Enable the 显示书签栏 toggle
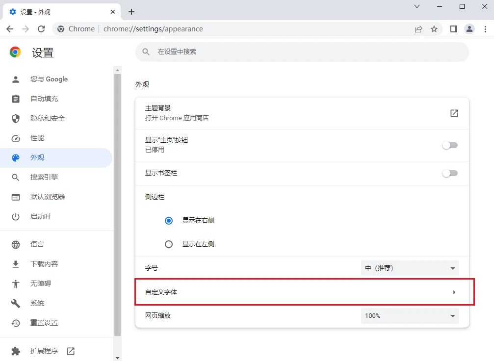494x361 pixels. (x=450, y=173)
